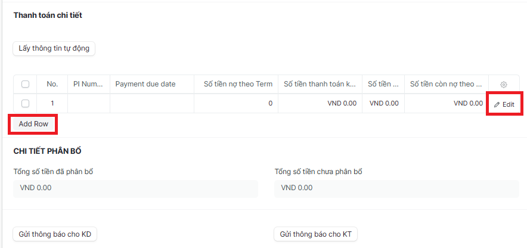
Task: Click the Số tiền còn nợ theo column header
Action: point(446,84)
